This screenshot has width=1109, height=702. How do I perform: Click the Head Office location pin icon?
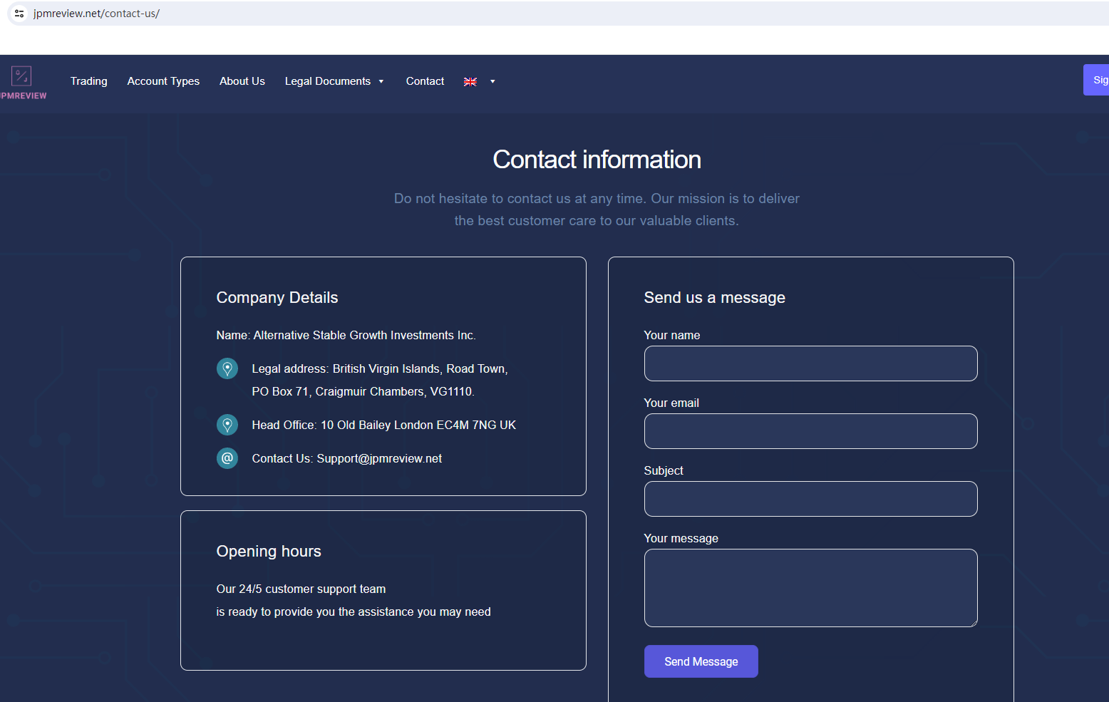pyautogui.click(x=227, y=425)
